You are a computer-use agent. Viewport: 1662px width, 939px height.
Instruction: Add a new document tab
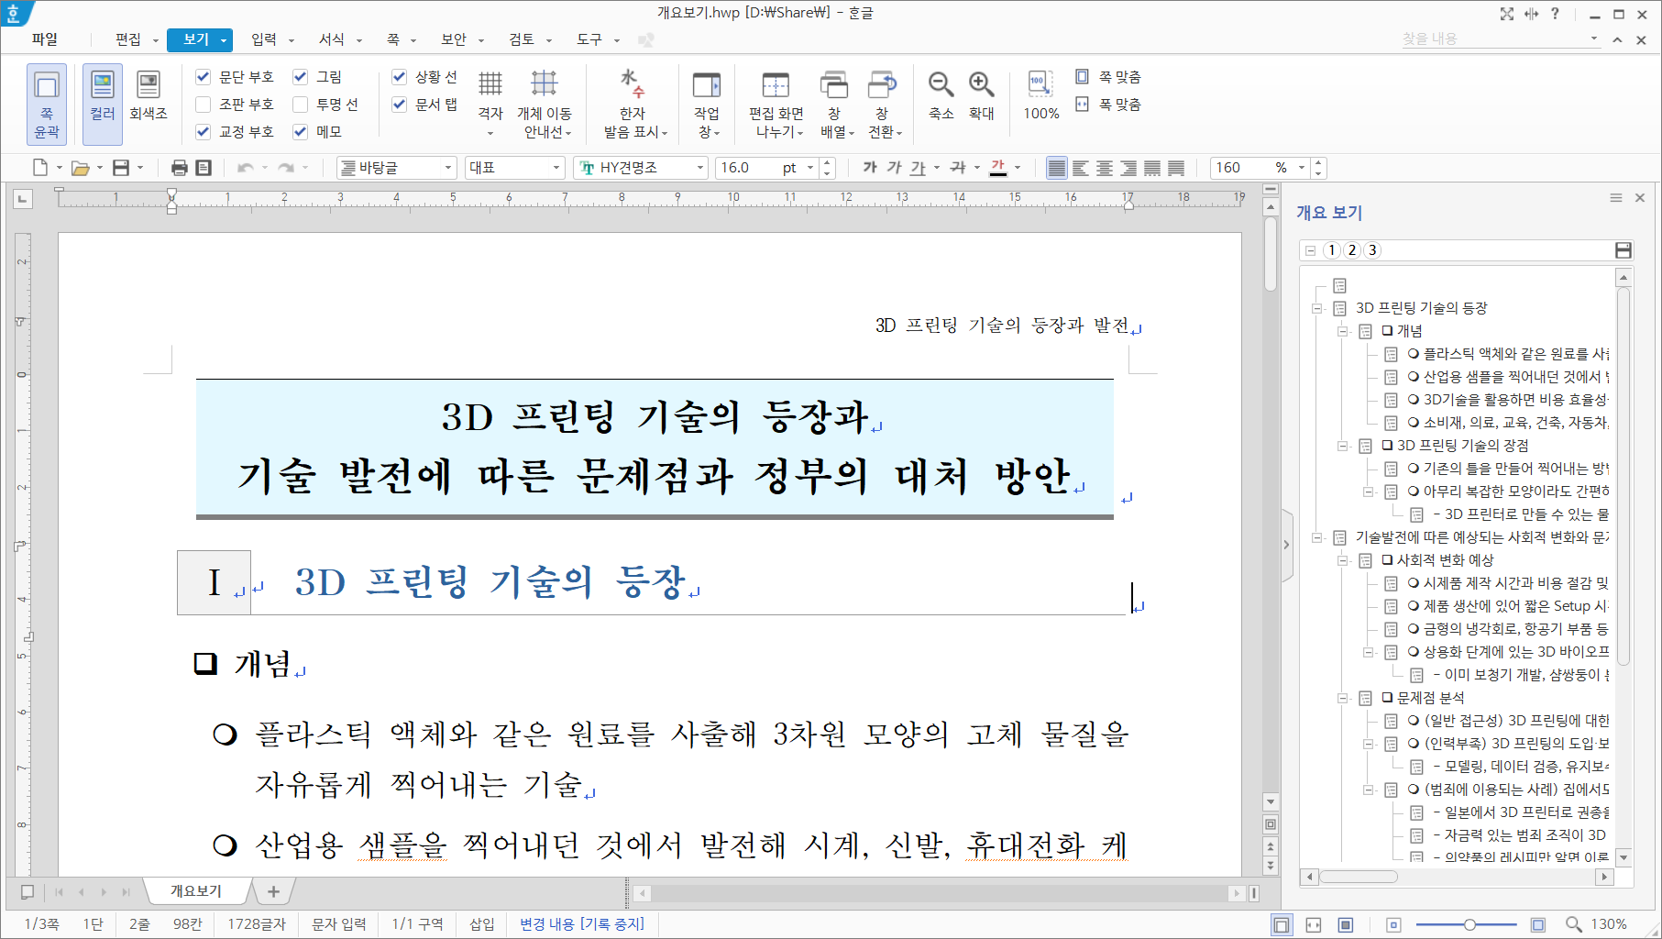click(x=273, y=890)
